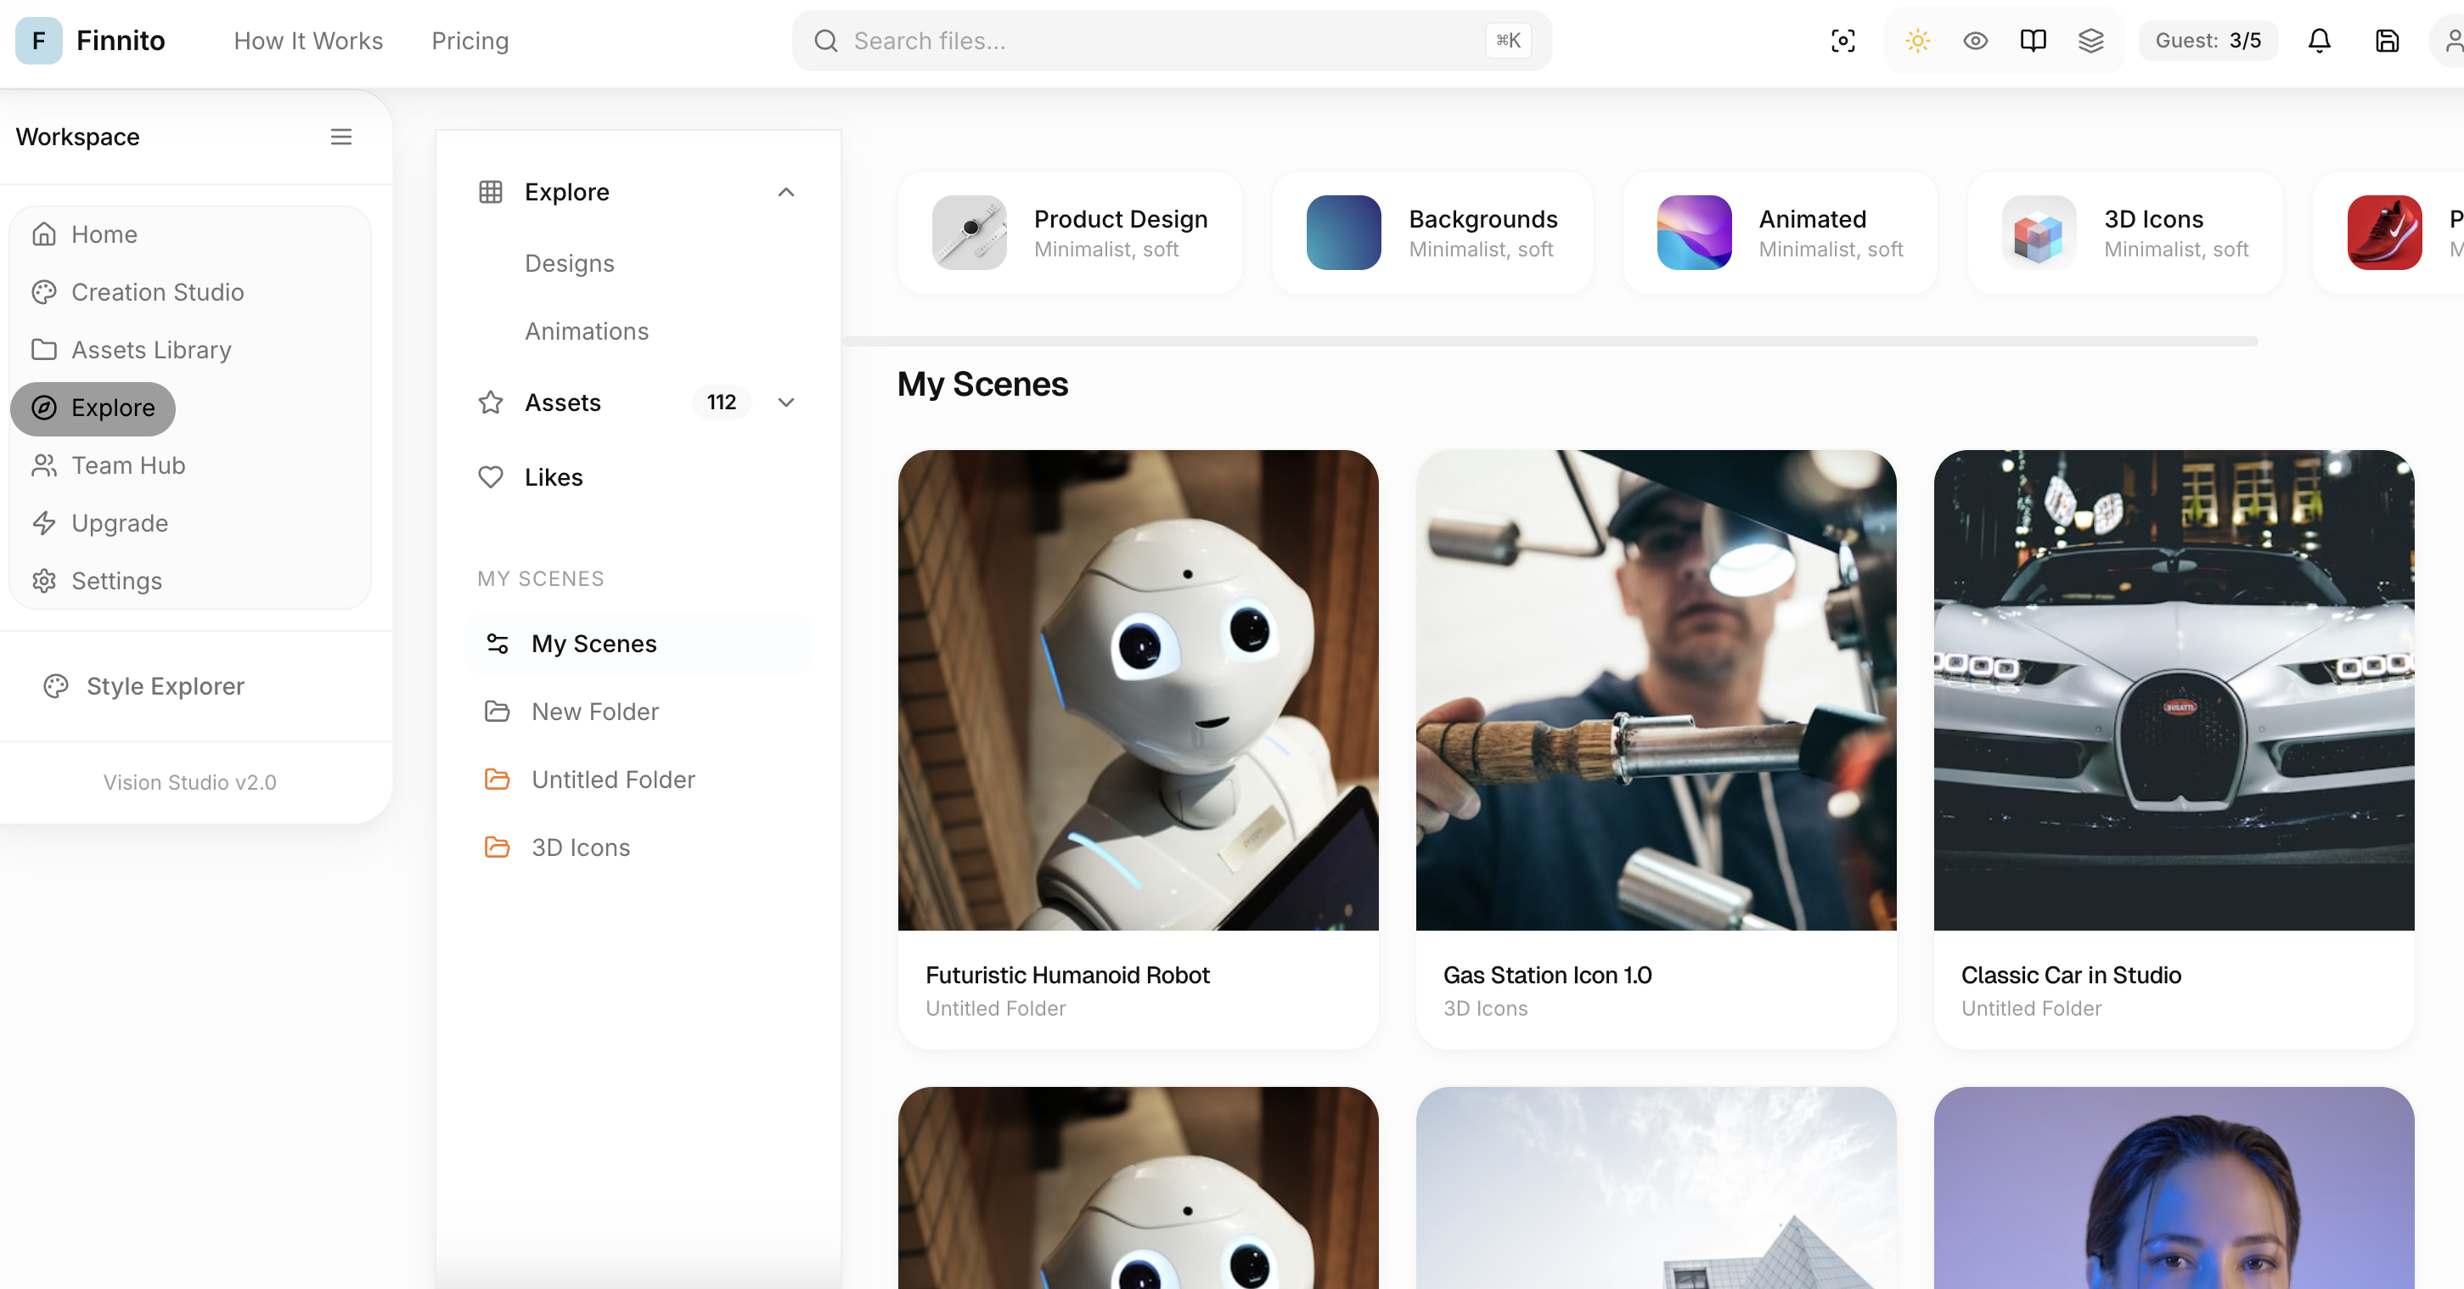2464x1289 pixels.
Task: Enable preview mode with the eye icon
Action: [1975, 40]
